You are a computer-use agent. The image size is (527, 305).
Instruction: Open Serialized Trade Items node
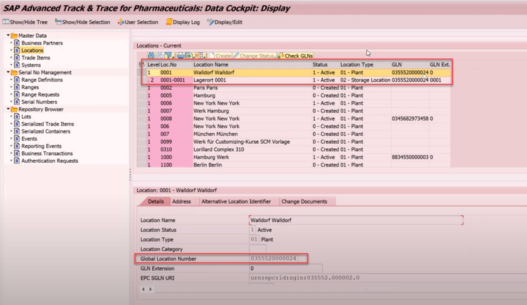click(x=47, y=124)
